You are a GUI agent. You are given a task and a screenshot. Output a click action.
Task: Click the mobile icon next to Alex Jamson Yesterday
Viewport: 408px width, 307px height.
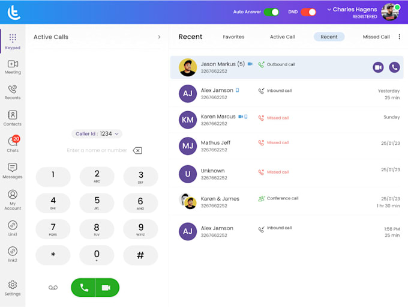238,90
